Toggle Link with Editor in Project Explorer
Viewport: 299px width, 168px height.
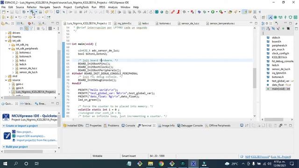[x=26, y=28]
